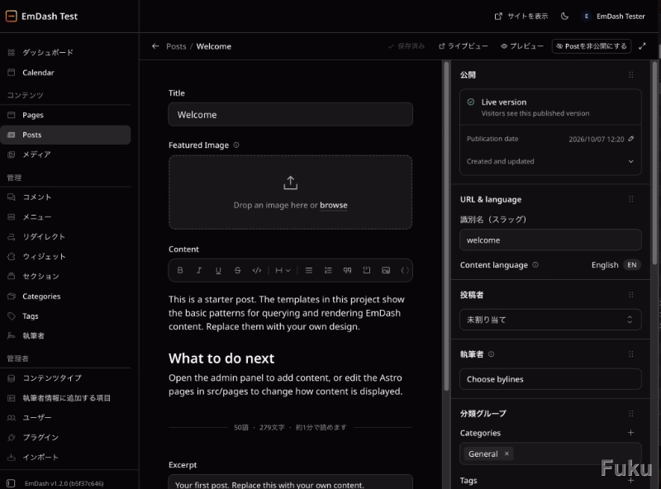Open リダイレクト in the sidebar
Viewport: 661px width, 489px height.
click(65, 236)
